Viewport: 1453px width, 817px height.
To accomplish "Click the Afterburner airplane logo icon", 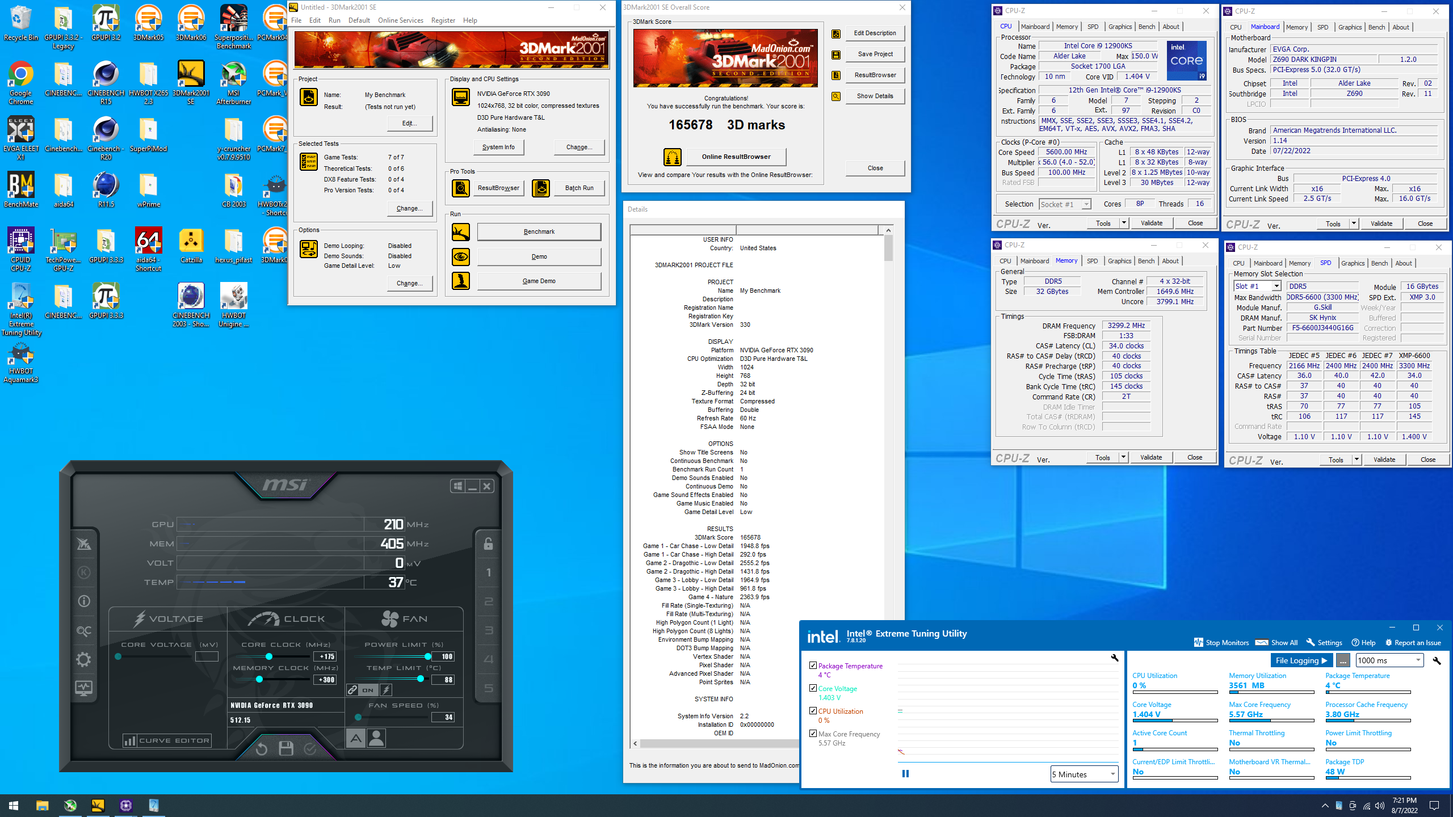I will [x=83, y=544].
